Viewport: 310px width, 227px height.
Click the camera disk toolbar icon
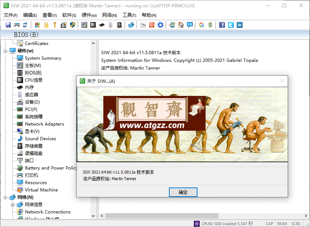(63, 25)
